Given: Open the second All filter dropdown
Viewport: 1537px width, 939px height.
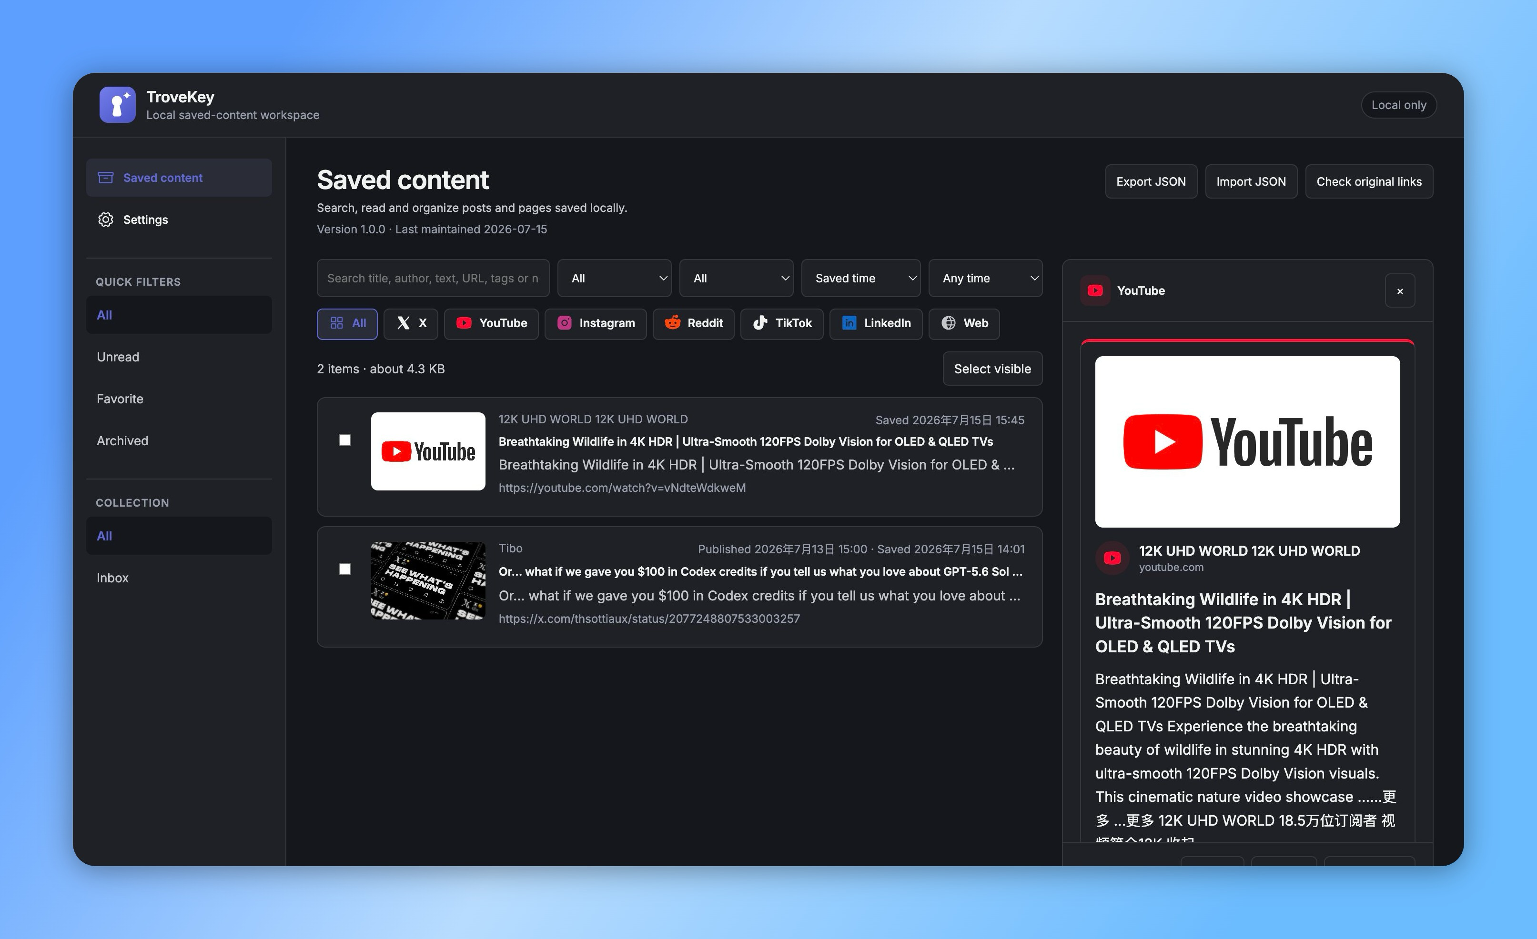Looking at the screenshot, I should point(736,278).
